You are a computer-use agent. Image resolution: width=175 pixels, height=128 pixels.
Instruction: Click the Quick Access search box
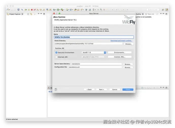point(153,10)
